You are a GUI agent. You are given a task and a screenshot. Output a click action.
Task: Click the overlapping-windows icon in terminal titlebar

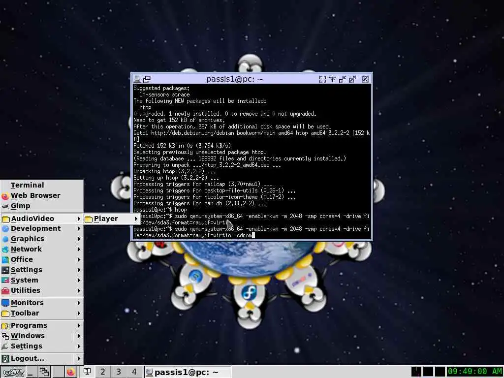tap(147, 79)
